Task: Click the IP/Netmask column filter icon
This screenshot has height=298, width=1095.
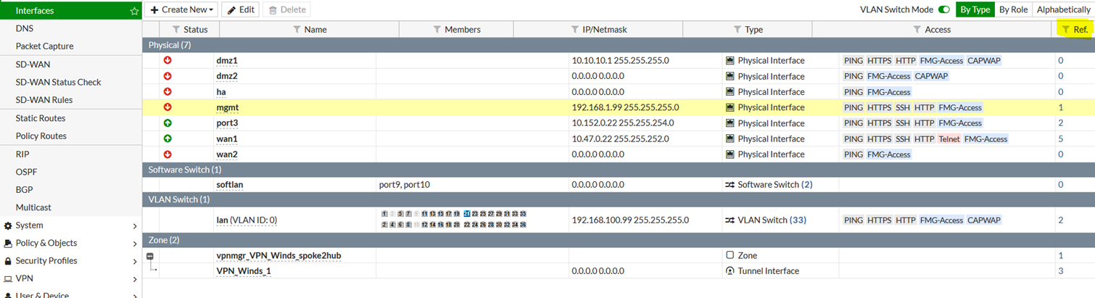Action: pyautogui.click(x=576, y=30)
